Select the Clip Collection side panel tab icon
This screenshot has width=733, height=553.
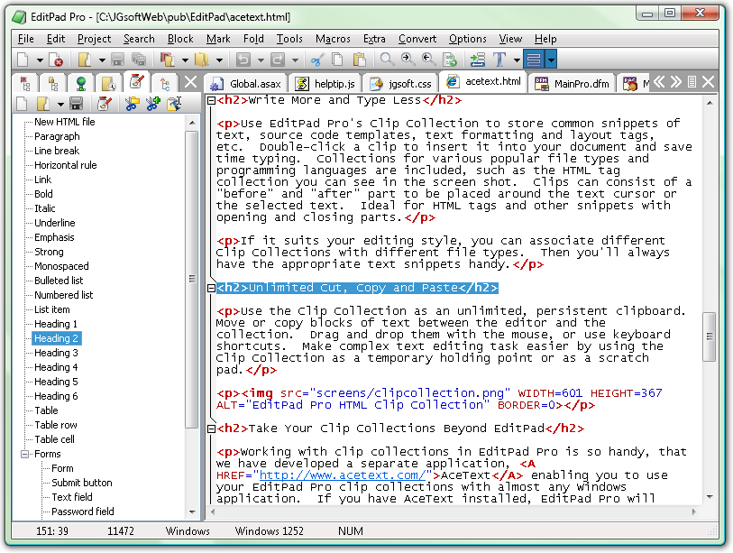(136, 82)
